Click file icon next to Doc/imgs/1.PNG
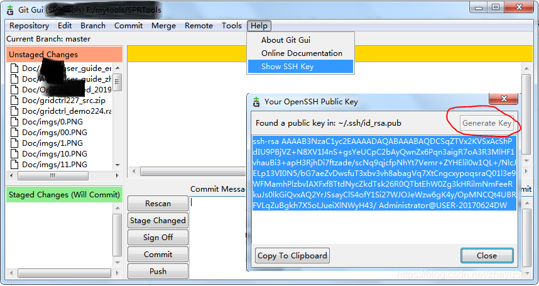Viewport: 539px width, 286px height. click(14, 143)
